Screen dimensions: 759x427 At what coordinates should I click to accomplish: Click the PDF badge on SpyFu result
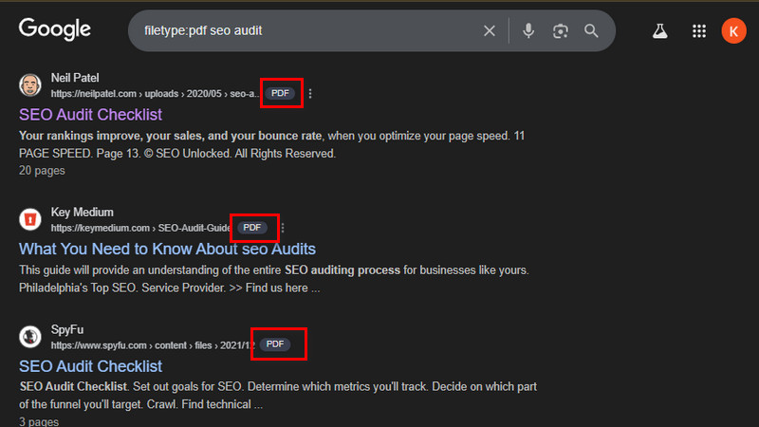[276, 343]
